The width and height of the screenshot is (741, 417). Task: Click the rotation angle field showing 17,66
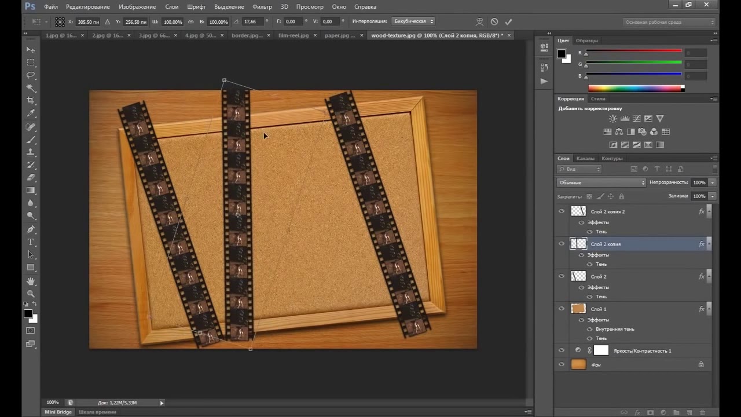(254, 21)
